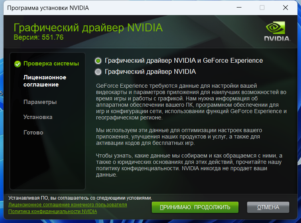Close the NVIDIA installer window
The height and width of the screenshot is (223, 301).
tap(286, 8)
